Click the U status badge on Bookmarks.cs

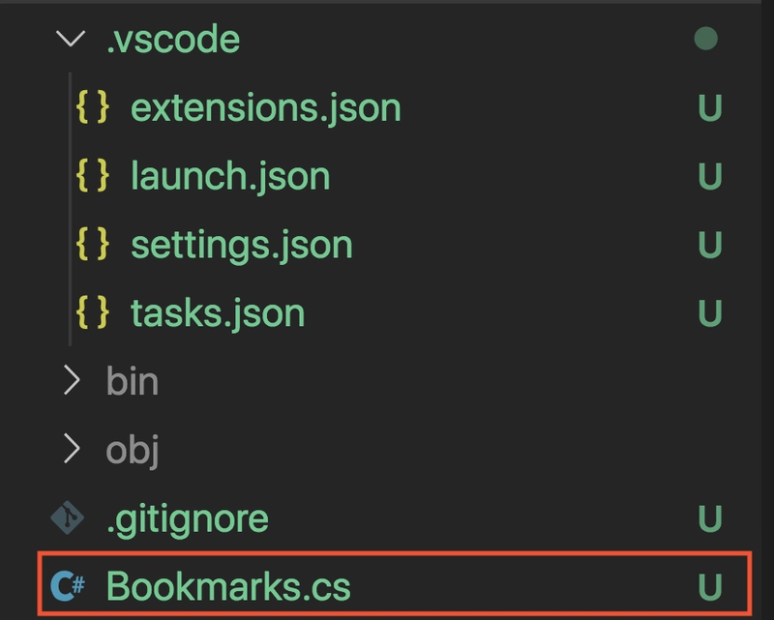710,587
